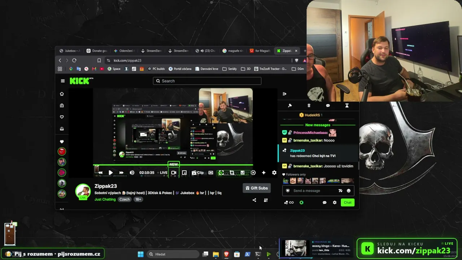Switch to the (23) Chat tab

coord(206,51)
